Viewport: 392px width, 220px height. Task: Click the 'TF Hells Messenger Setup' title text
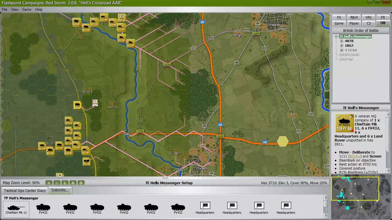[x=169, y=183]
